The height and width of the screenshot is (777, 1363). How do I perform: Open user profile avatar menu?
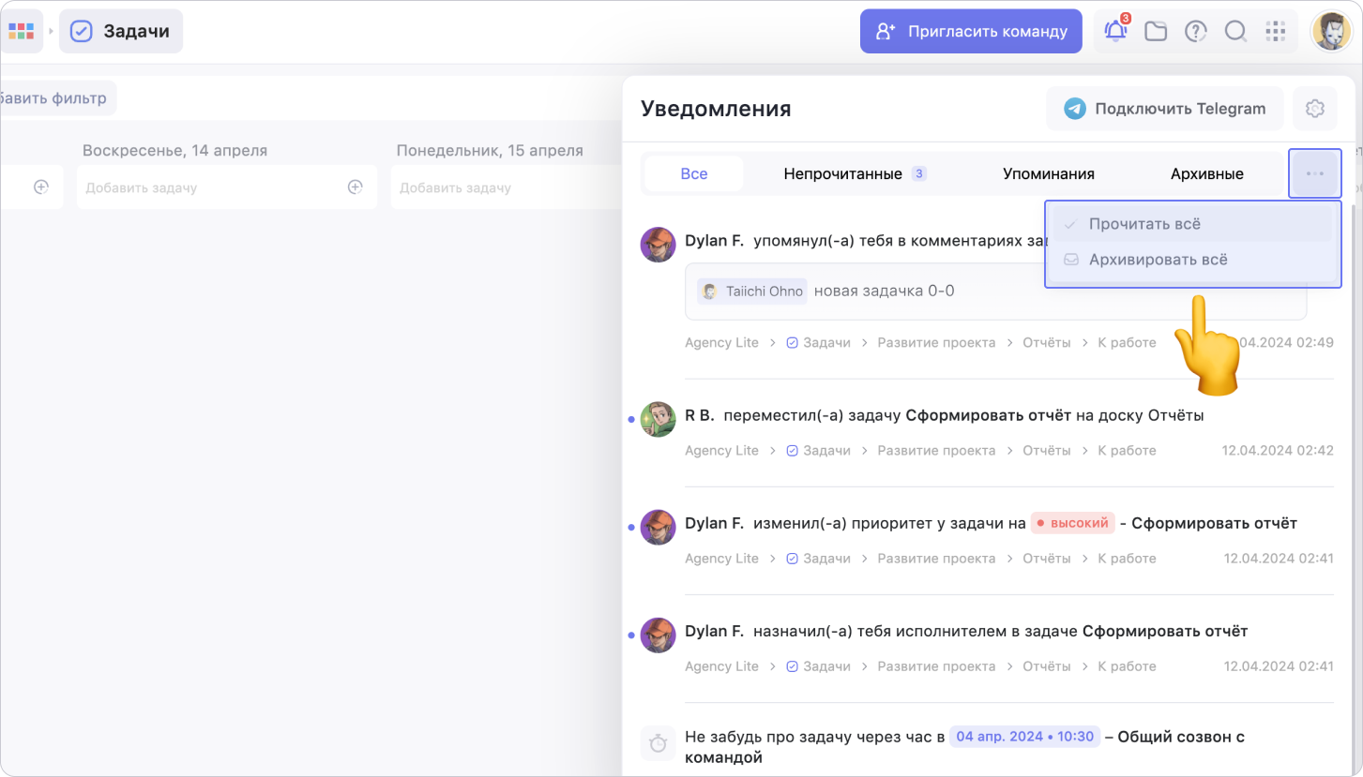click(x=1330, y=32)
